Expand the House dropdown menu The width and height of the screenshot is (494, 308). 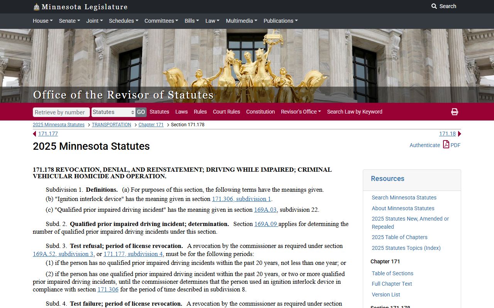(x=42, y=21)
